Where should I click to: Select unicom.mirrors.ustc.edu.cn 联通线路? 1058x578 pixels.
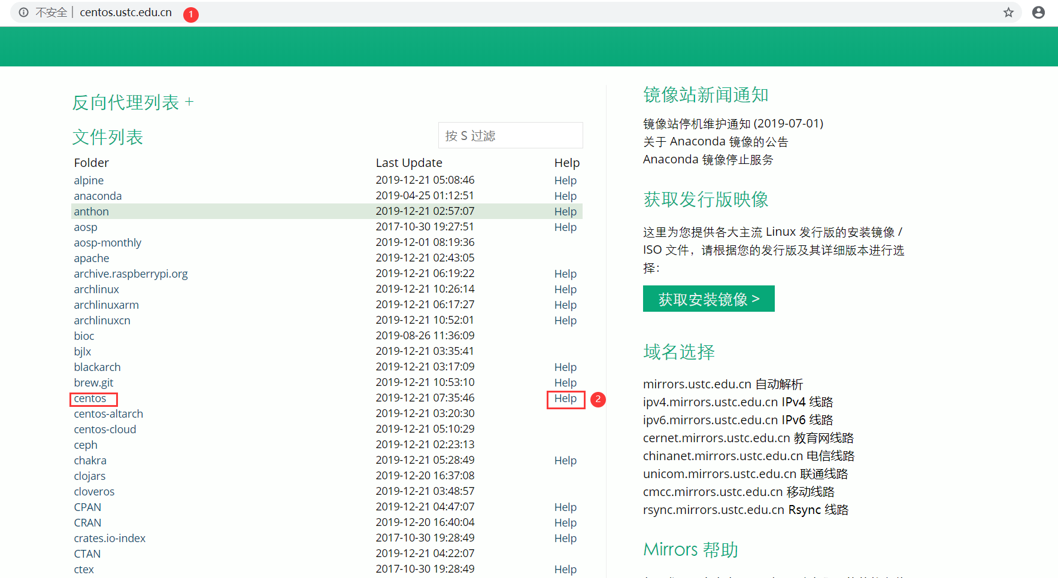click(x=745, y=474)
